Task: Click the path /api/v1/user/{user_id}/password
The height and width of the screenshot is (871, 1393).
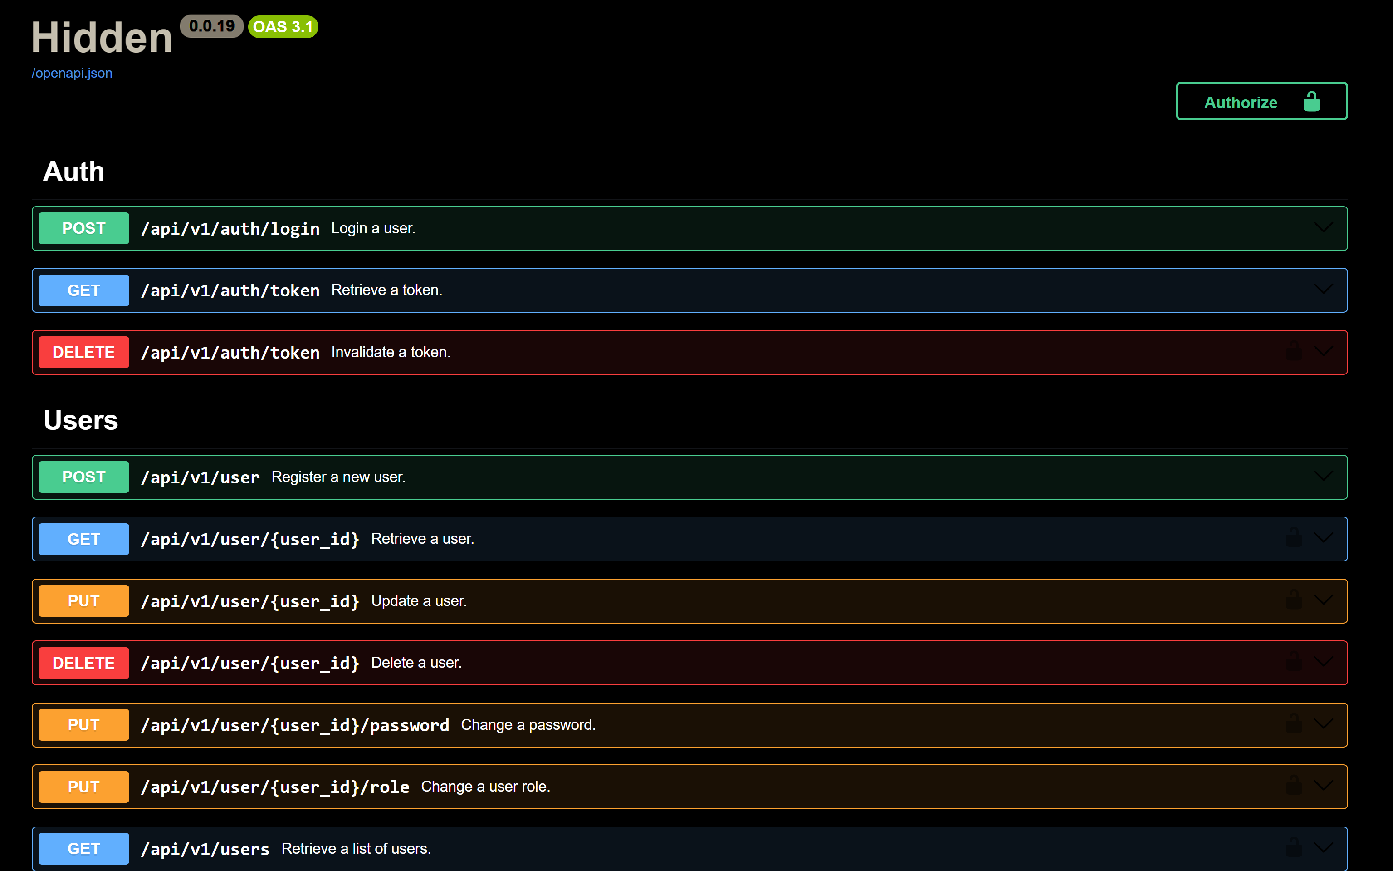Action: (x=295, y=725)
